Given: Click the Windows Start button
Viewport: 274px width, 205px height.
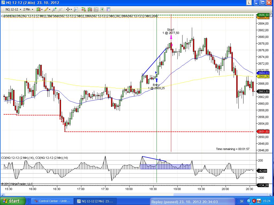Looking at the screenshot, I should click(13, 201).
